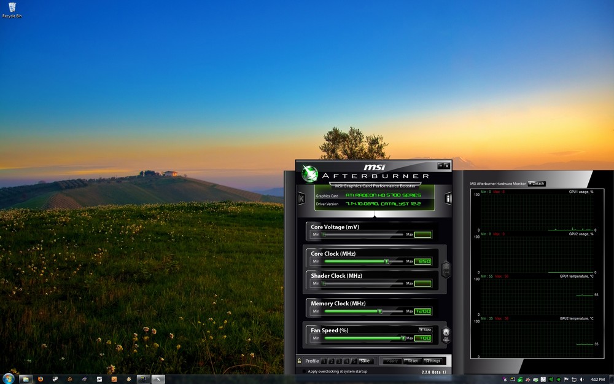Viewport: 614px width, 384px height.
Task: Switch to the Afterburner taskbar button
Action: (158, 379)
